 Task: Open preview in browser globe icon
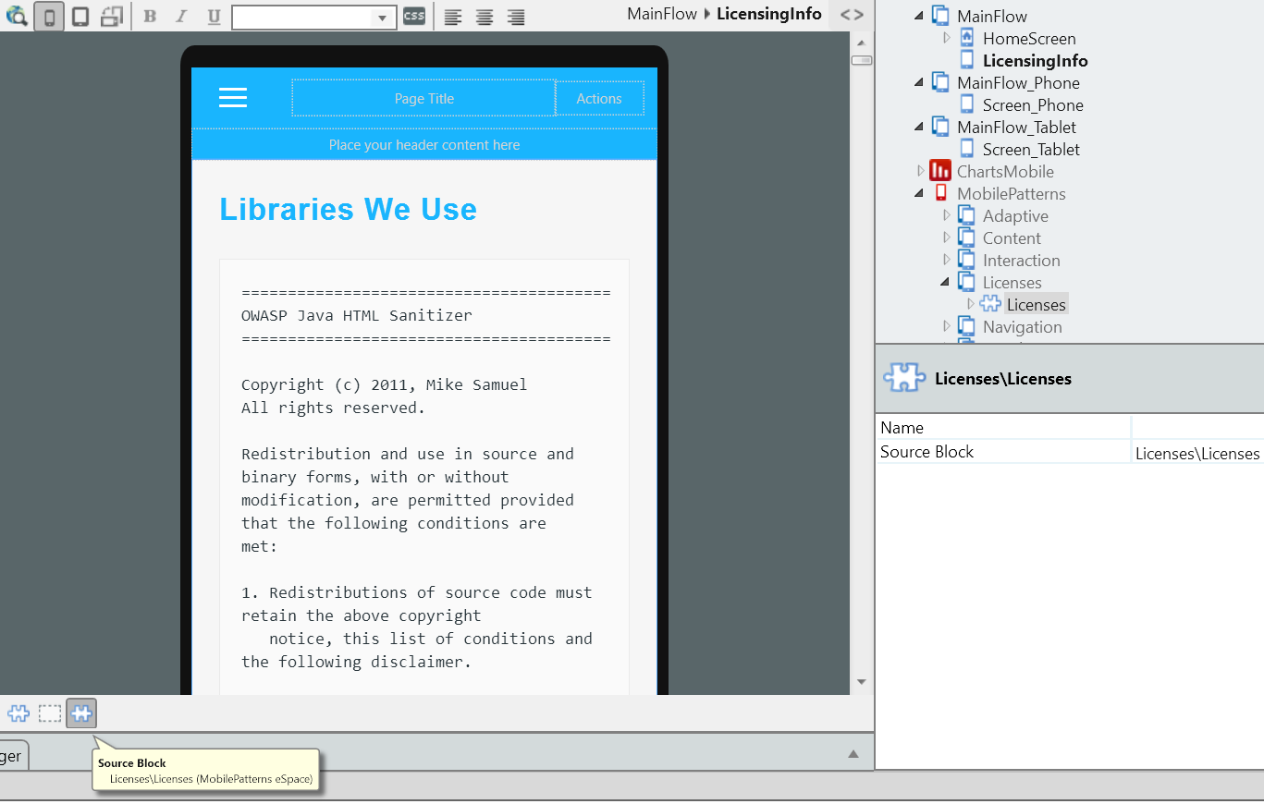coord(16,16)
